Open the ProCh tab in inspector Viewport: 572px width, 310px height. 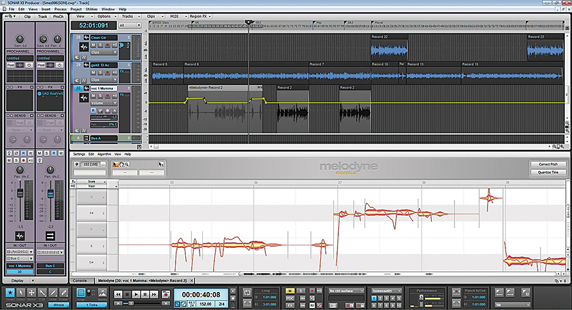[58, 16]
